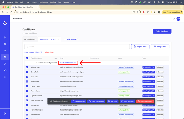Click the chat messages icon in sidebar
184x119 pixels.
pyautogui.click(x=5, y=70)
